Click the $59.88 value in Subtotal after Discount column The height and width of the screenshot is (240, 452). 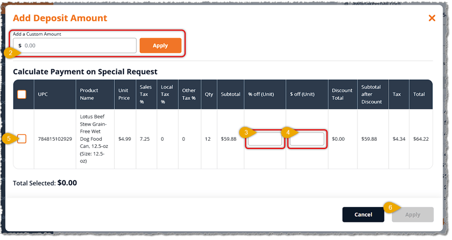coord(369,139)
